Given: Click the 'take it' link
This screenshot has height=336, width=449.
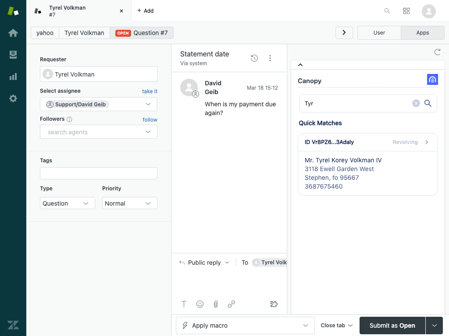Looking at the screenshot, I should point(150,91).
